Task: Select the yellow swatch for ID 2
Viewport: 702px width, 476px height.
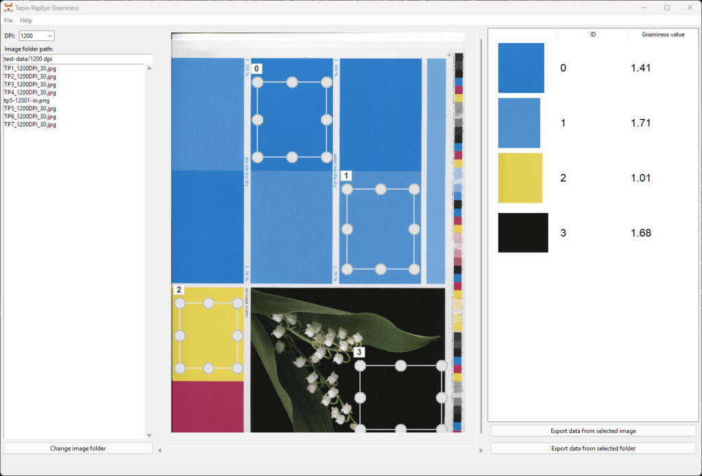Action: coord(520,178)
